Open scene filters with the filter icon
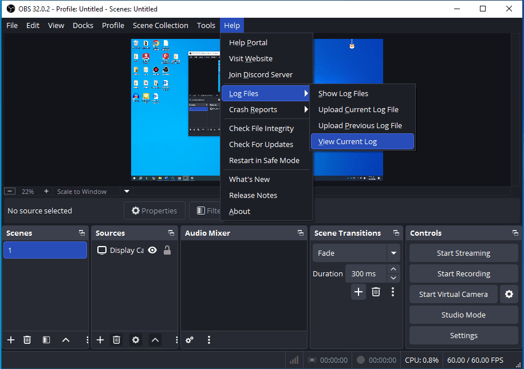Screen dimensions: 524x369 (46, 340)
